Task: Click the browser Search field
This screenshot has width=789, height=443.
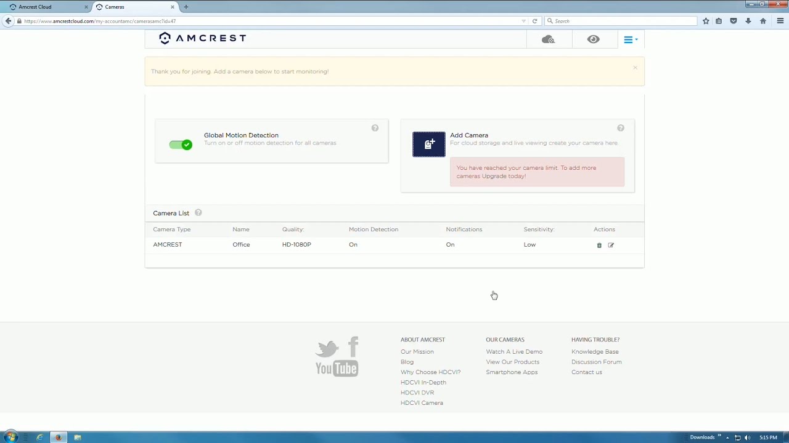Action: click(621, 21)
